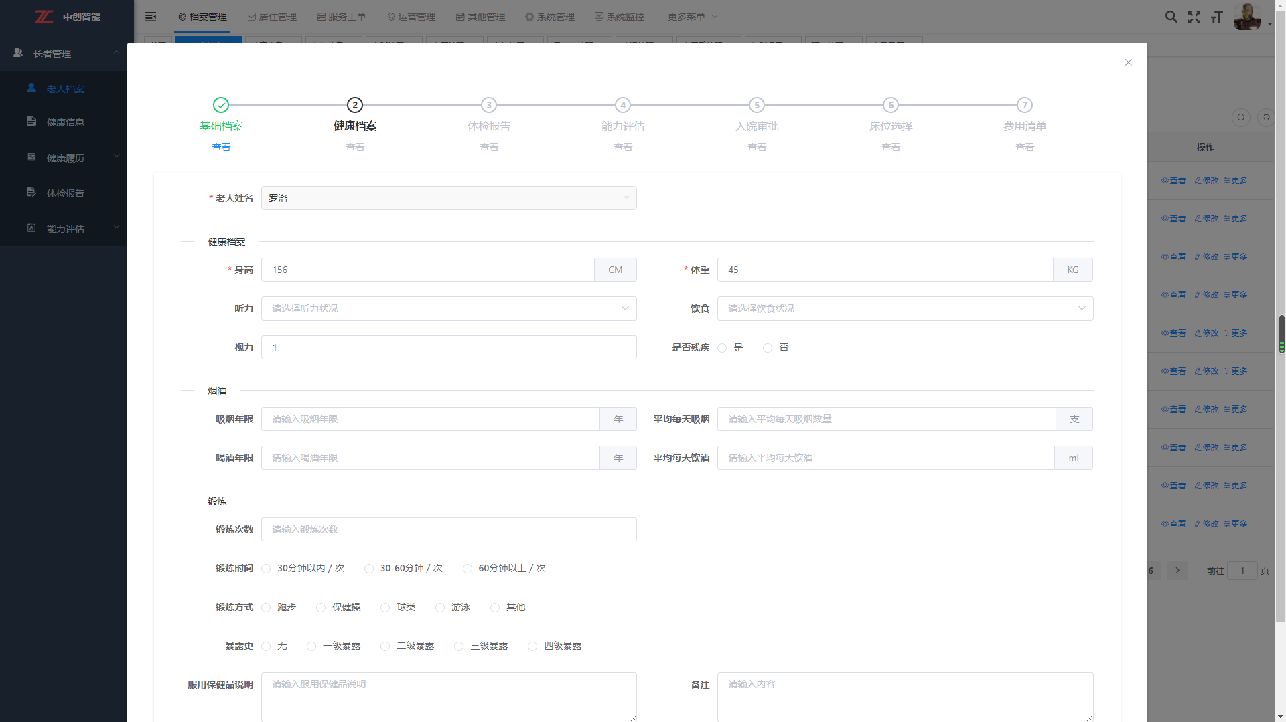Open the 听力 status dropdown
This screenshot has height=722, width=1286.
(448, 308)
